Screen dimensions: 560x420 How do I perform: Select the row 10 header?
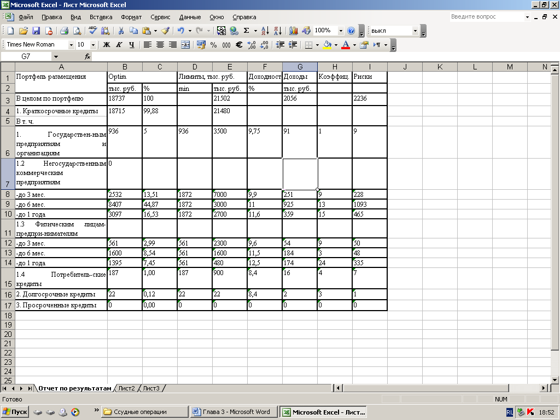point(8,214)
